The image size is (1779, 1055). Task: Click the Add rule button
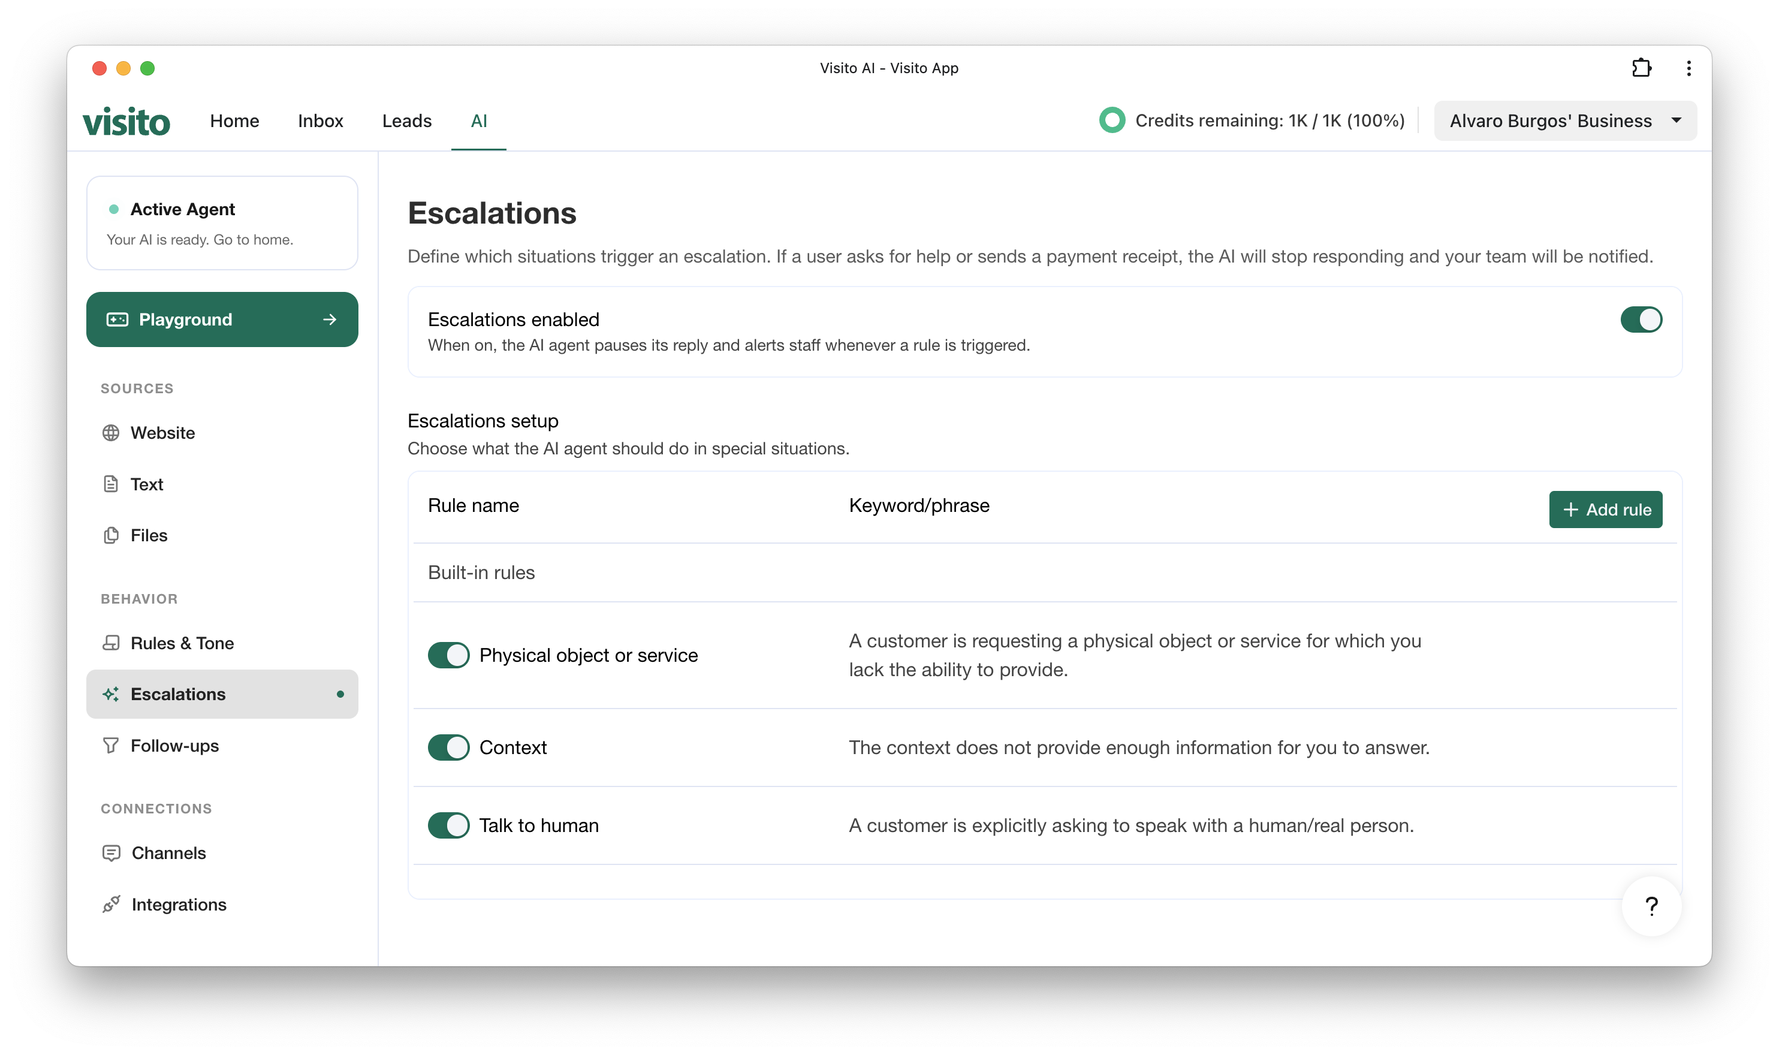pos(1605,509)
